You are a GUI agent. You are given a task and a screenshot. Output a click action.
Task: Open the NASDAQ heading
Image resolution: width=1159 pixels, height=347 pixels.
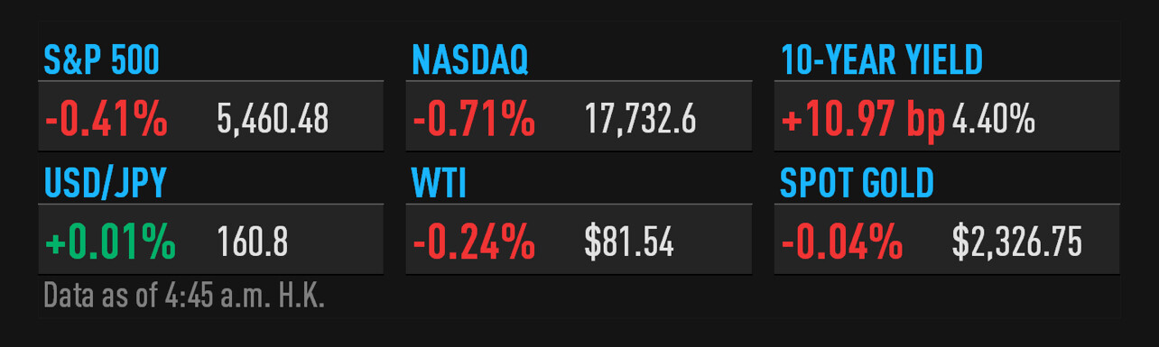[470, 61]
